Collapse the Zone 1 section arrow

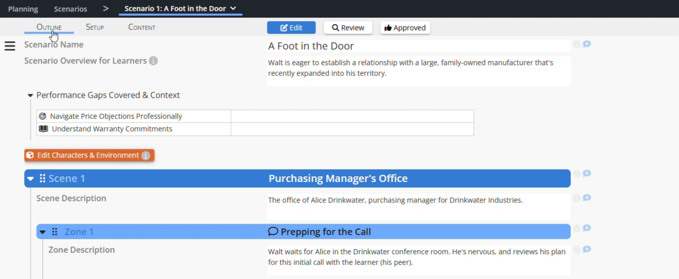pyautogui.click(x=43, y=232)
